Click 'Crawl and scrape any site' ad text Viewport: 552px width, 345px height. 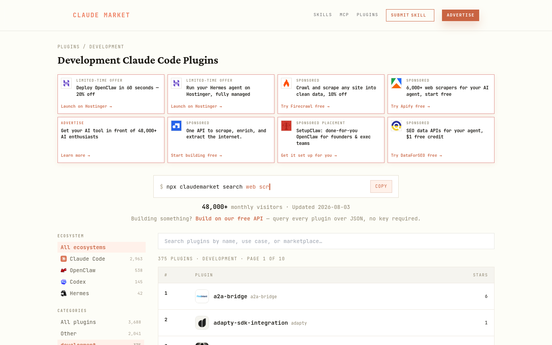[x=336, y=91]
